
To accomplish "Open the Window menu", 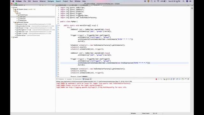I will (77, 1).
